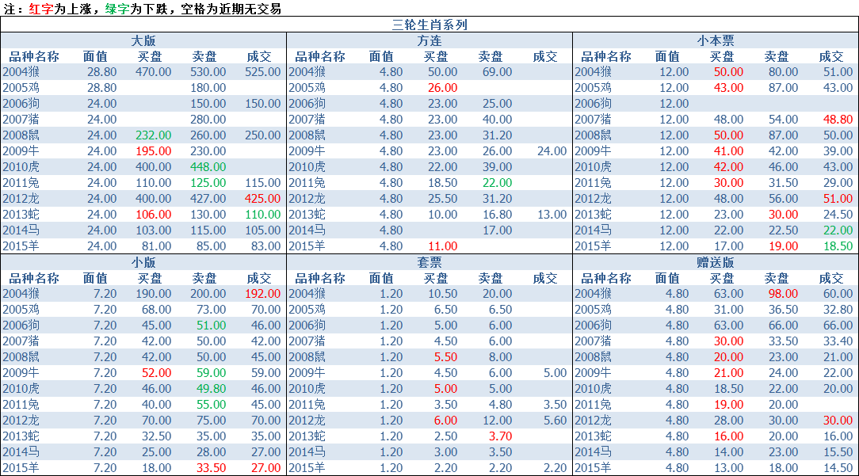859x476 pixels.
Task: Select red 11.00 in 方连 2015羊 row
Action: point(443,246)
